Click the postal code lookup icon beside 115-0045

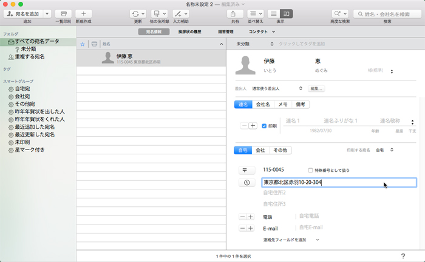coord(245,170)
